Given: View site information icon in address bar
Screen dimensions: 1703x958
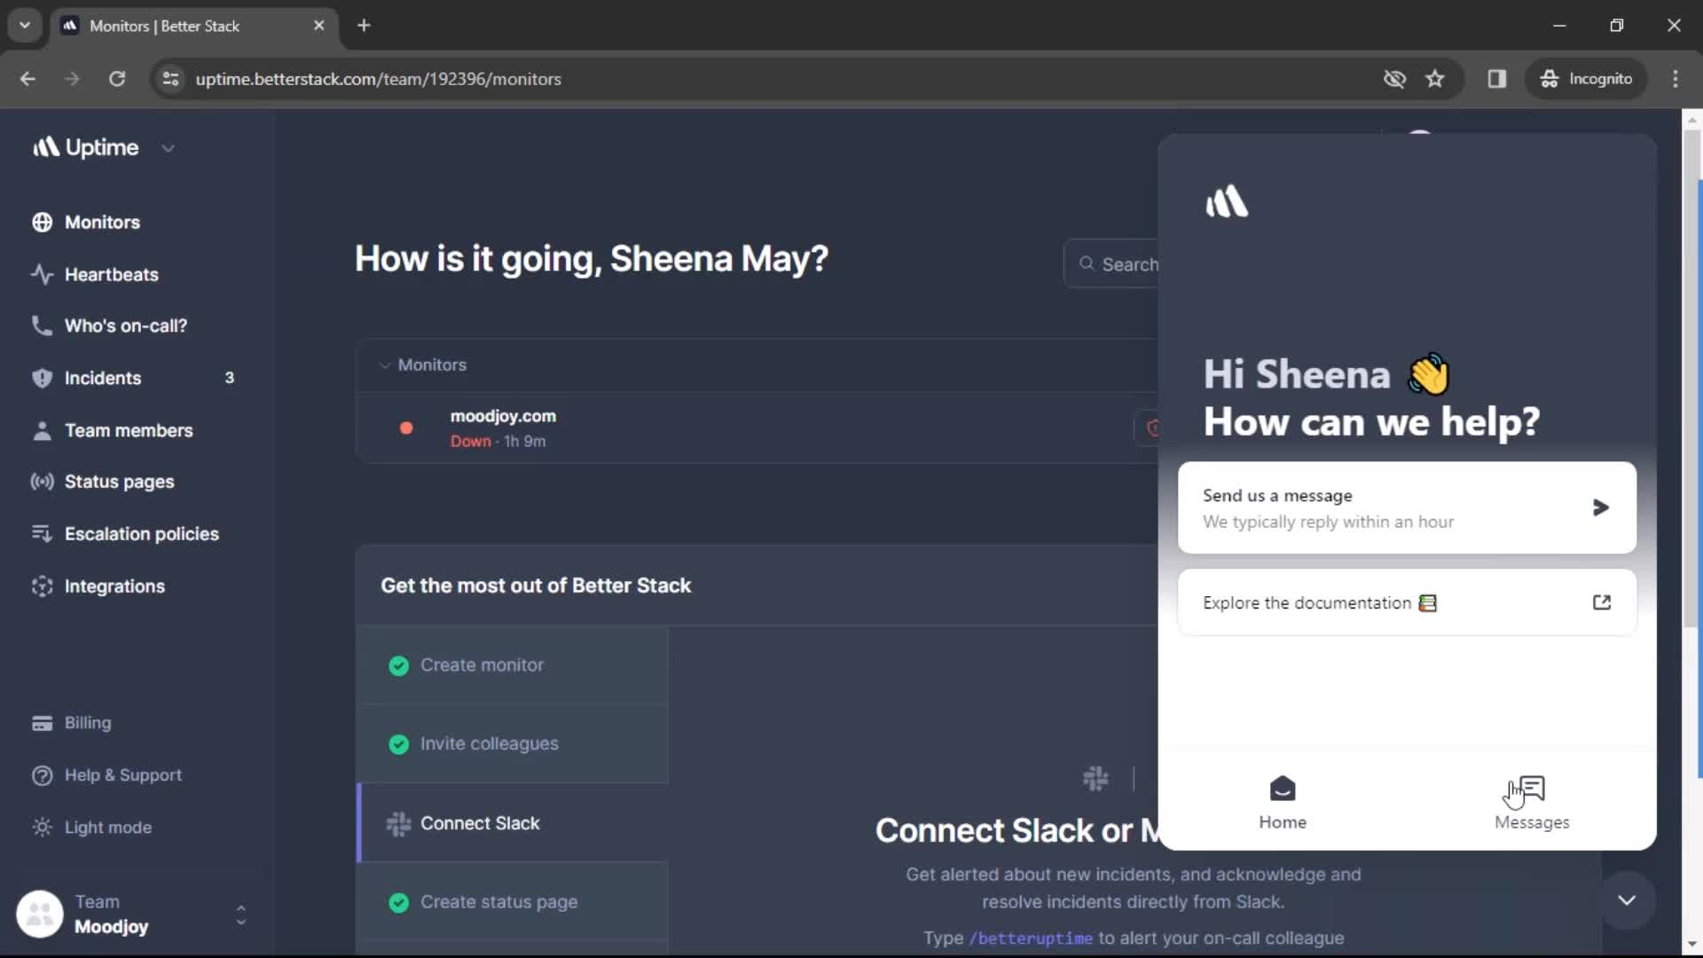Looking at the screenshot, I should (x=170, y=79).
